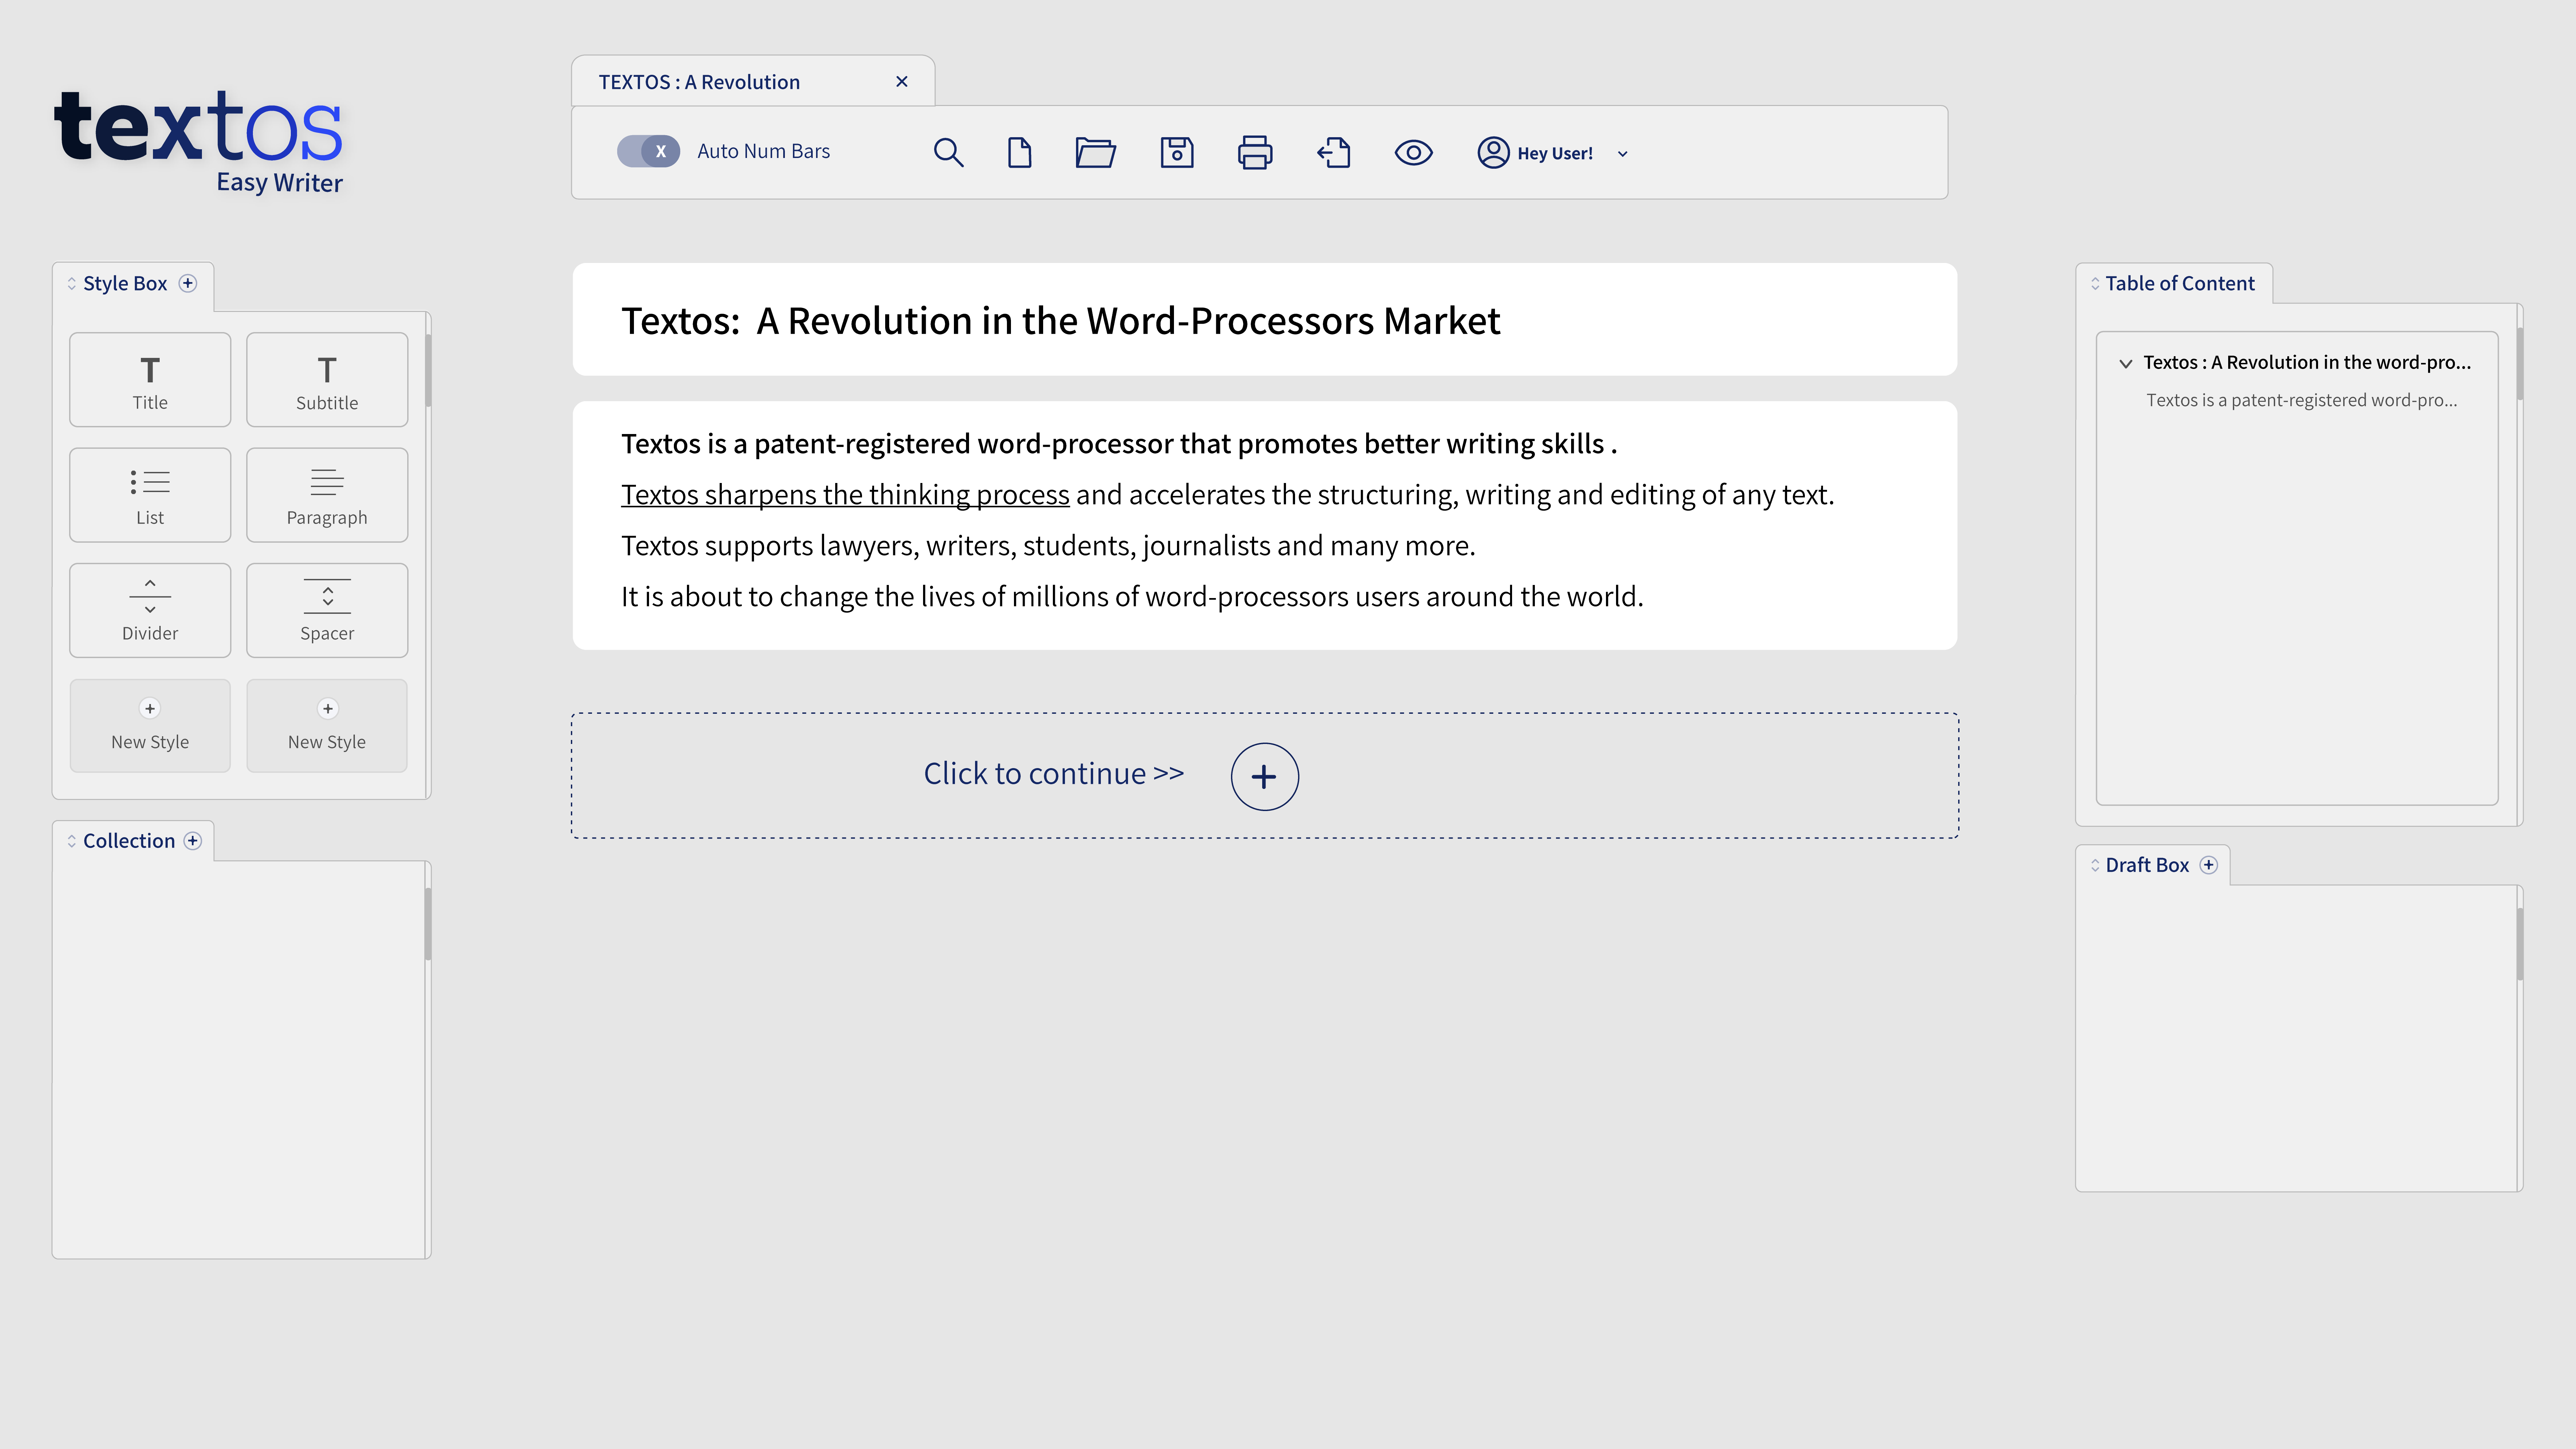
Task: Open the Hey User dropdown arrow
Action: coord(1622,154)
